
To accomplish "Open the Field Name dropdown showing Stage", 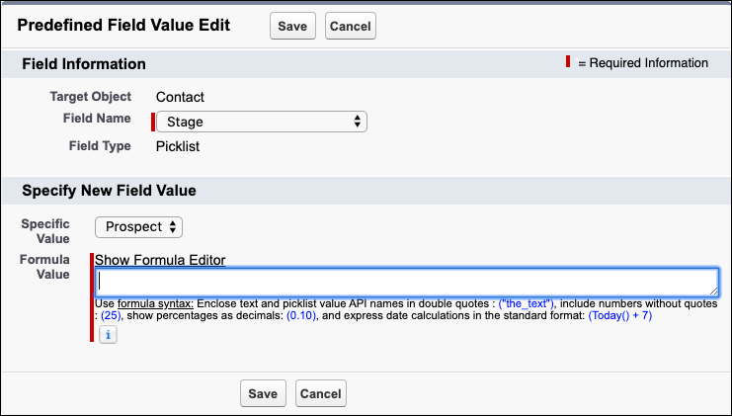I will [x=262, y=122].
